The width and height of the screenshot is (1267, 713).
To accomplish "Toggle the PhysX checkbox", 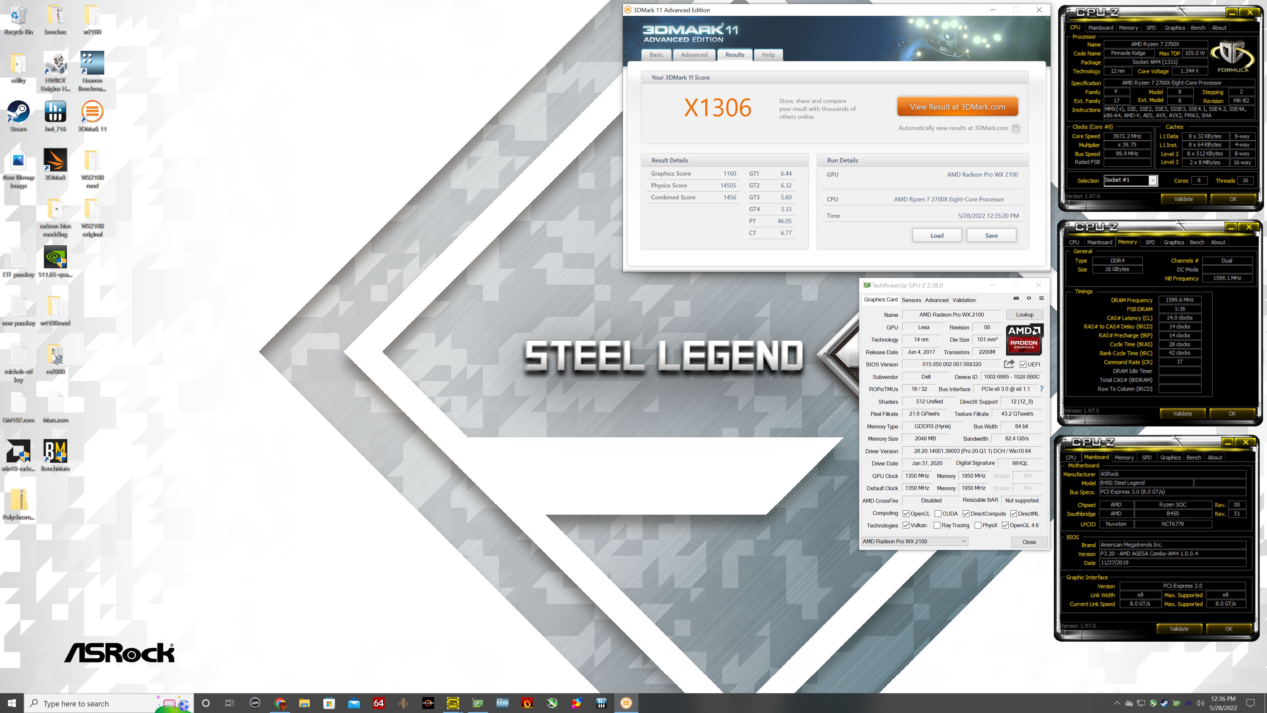I will pyautogui.click(x=978, y=526).
